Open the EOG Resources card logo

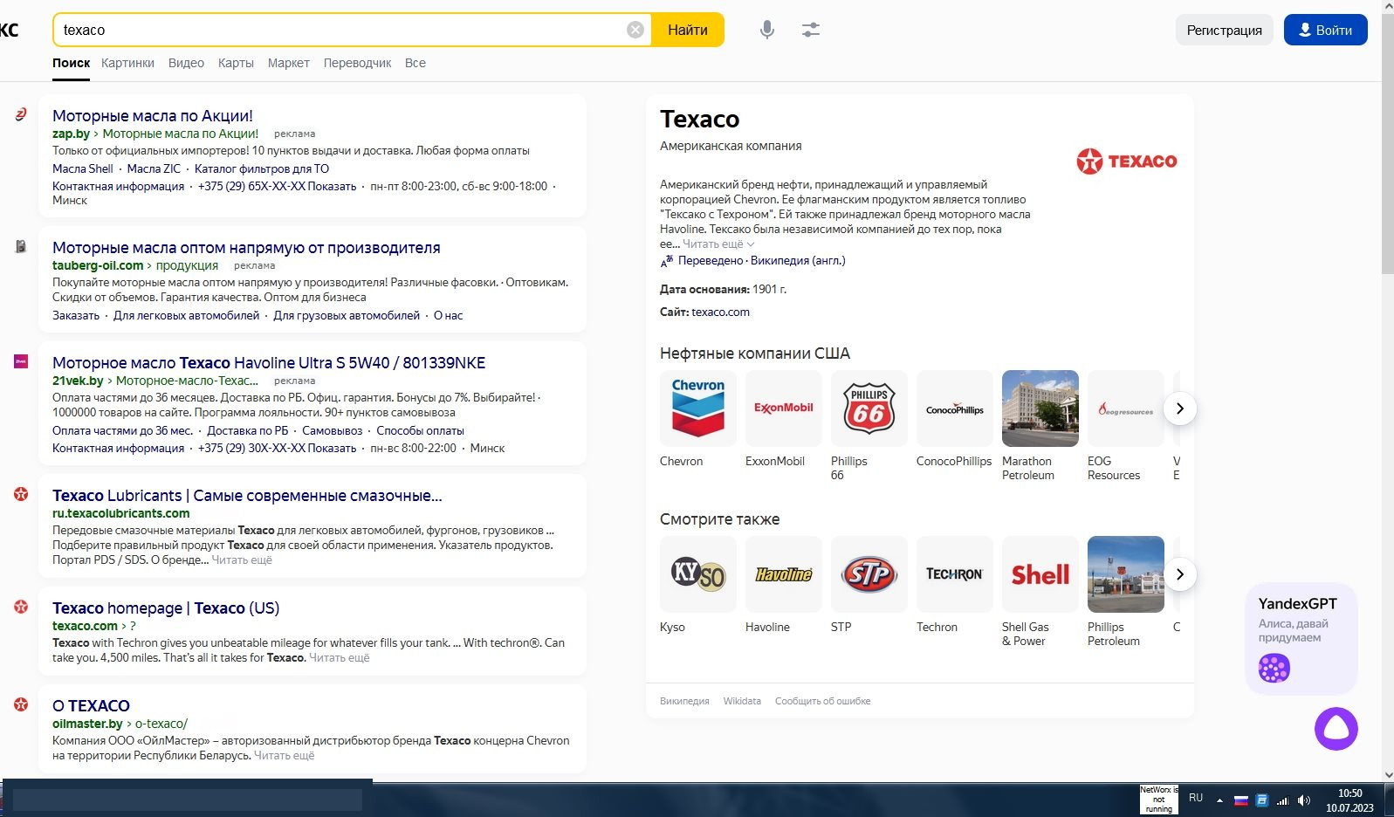[x=1126, y=408]
